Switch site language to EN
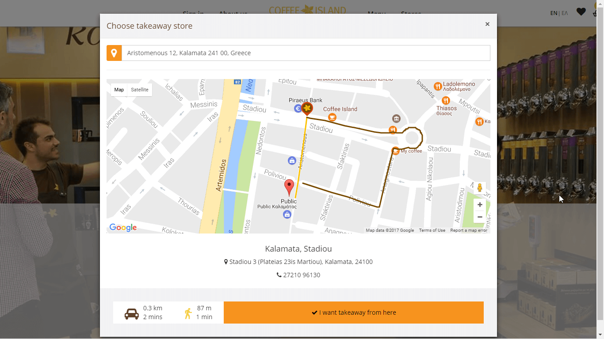604x339 pixels. (554, 13)
